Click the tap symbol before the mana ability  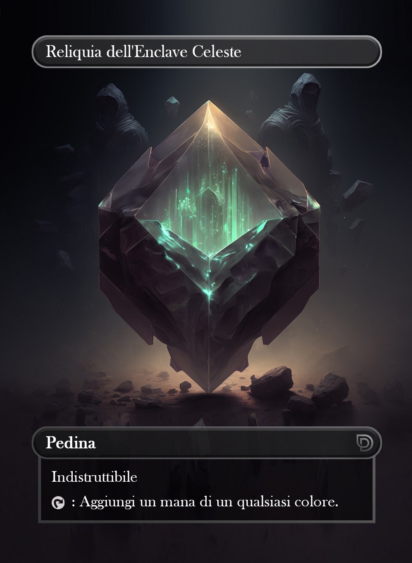coord(58,503)
